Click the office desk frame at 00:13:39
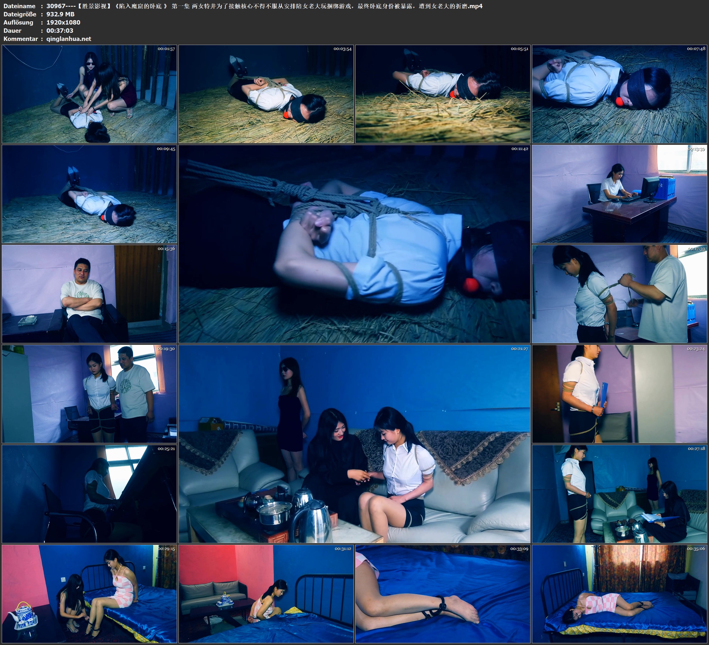This screenshot has height=645, width=709. point(619,194)
